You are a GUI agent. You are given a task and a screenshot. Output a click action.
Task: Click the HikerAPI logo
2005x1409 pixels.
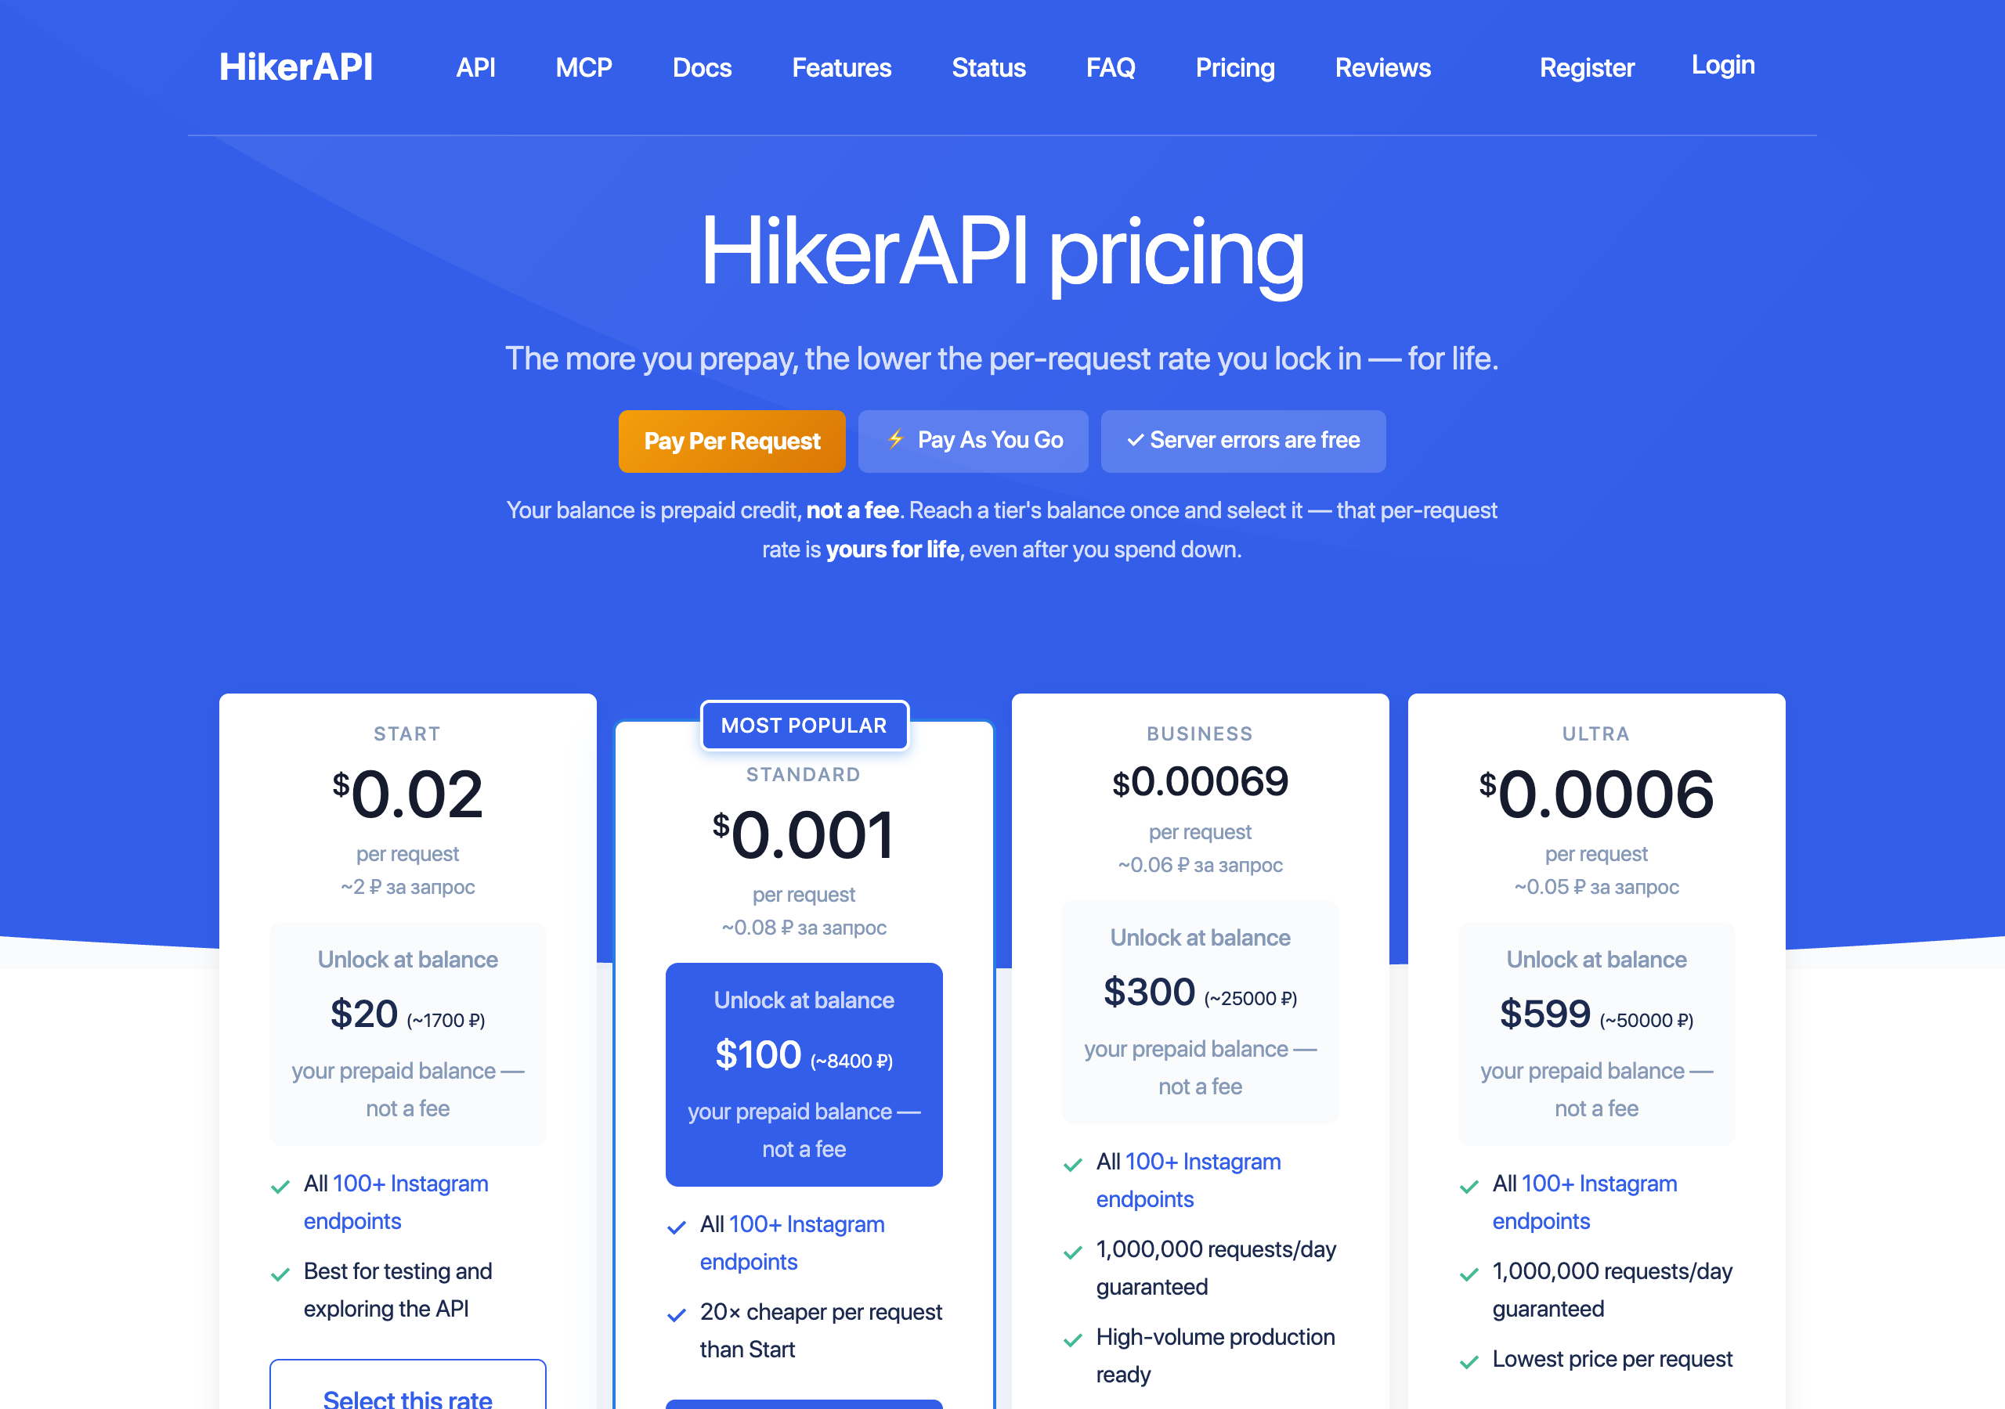[x=295, y=67]
